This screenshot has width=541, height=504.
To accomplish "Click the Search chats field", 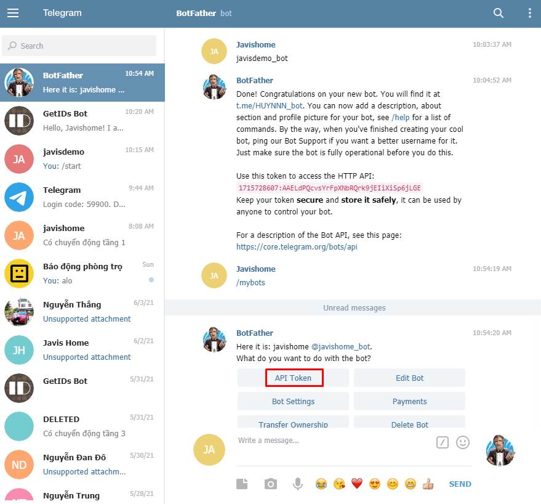I will click(79, 46).
